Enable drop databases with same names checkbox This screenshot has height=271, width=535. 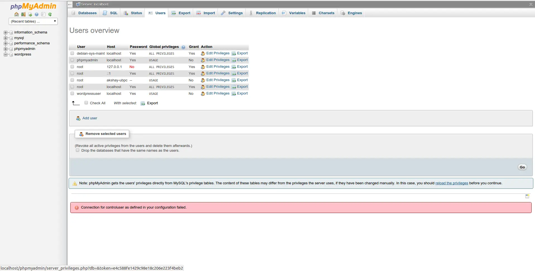78,150
